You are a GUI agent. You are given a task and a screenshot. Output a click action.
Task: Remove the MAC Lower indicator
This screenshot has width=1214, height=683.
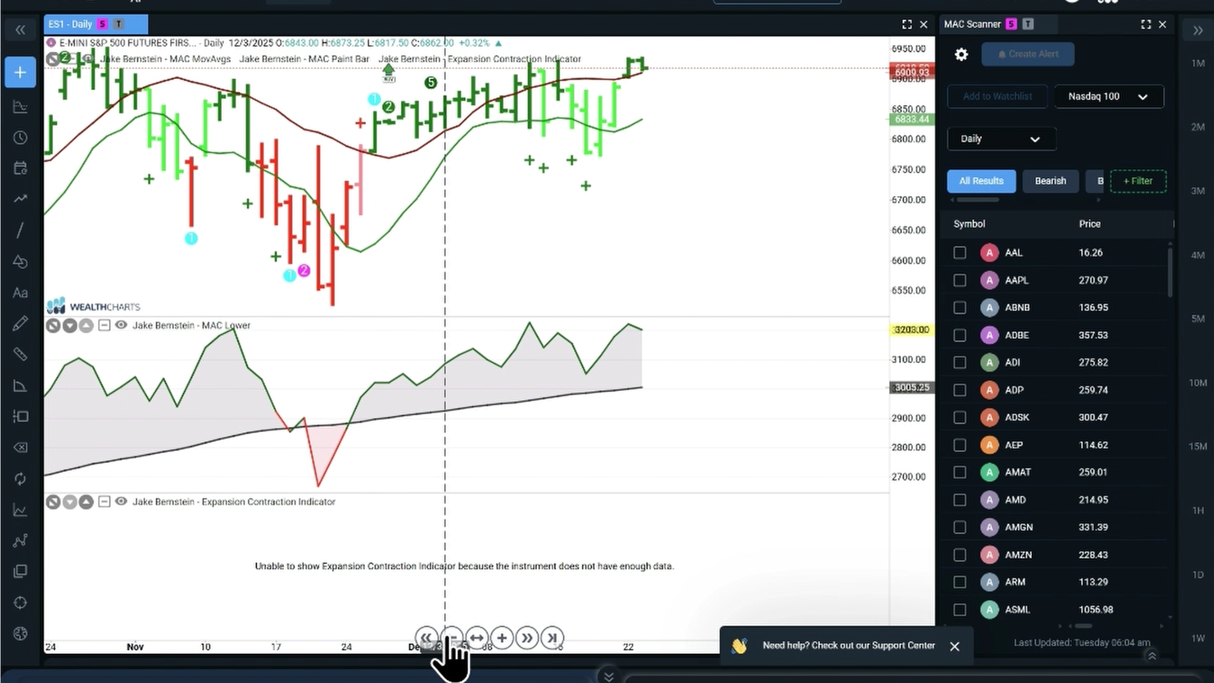coord(53,326)
